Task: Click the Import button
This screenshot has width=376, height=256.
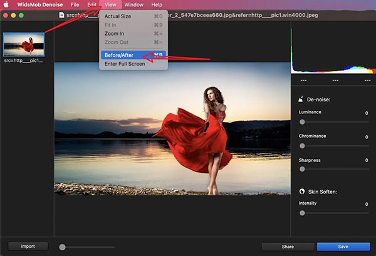Action: pos(28,246)
